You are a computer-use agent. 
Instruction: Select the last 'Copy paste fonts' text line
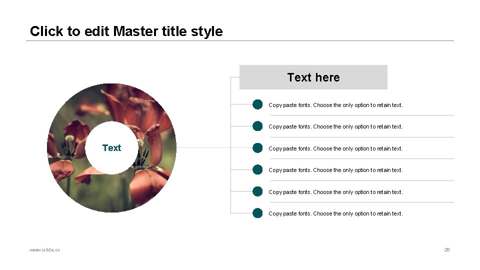(x=335, y=213)
